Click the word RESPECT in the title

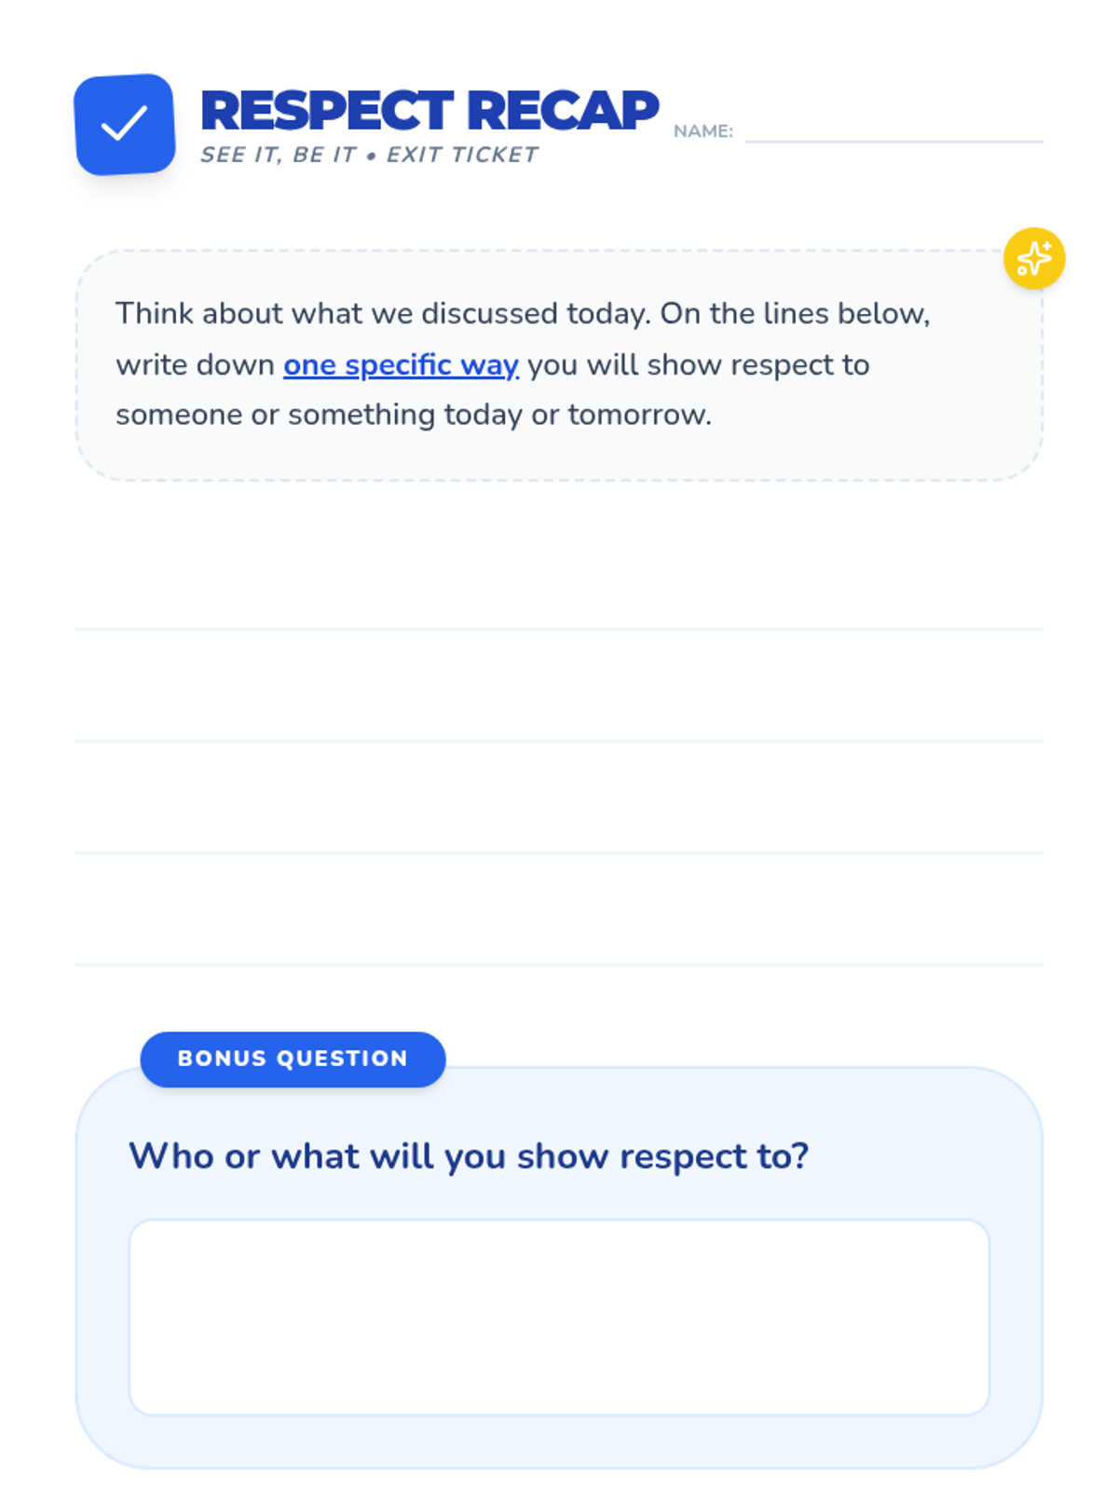coord(327,111)
